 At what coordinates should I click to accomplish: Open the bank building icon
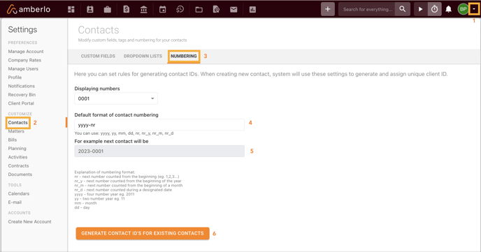[143, 10]
